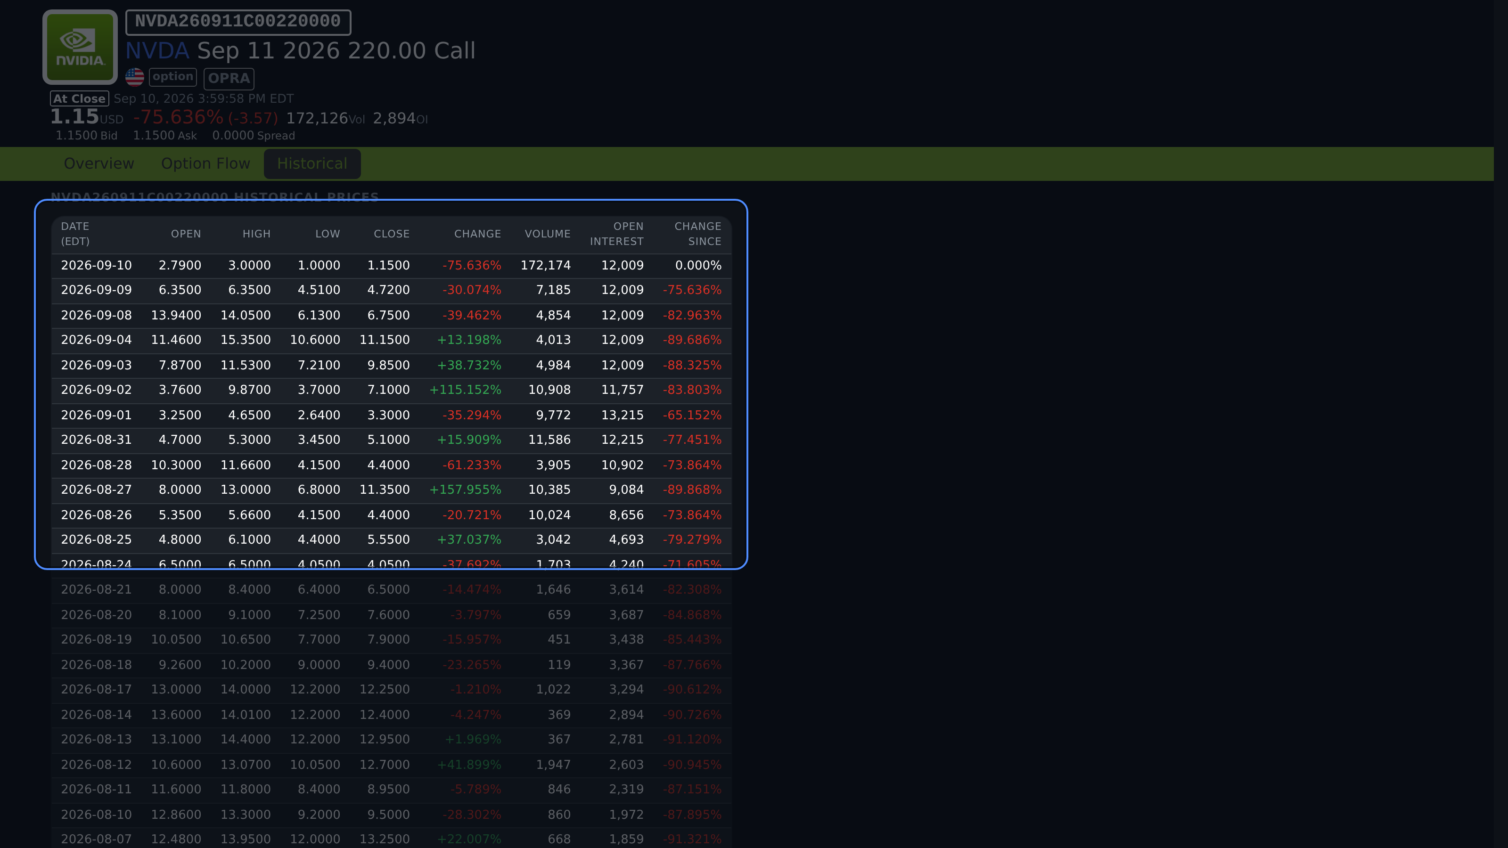Open the Option Flow tab
Screen dimensions: 1508x848
coord(205,163)
